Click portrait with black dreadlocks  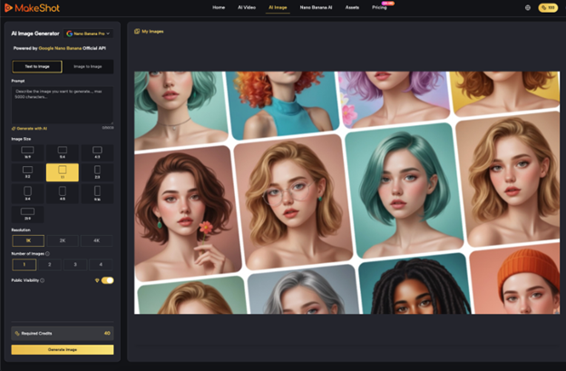(x=415, y=285)
